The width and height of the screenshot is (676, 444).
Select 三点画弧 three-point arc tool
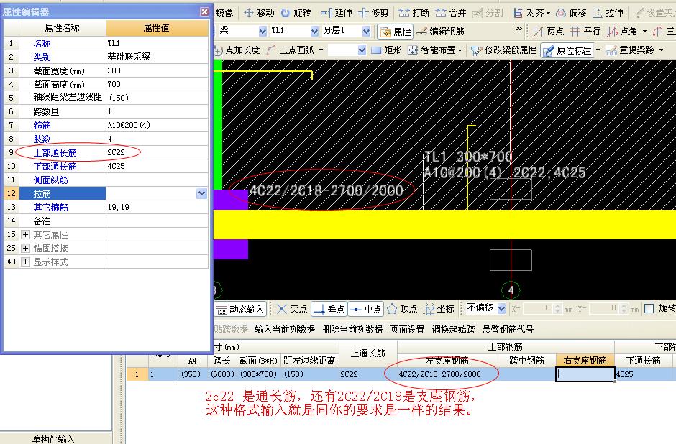click(x=291, y=50)
